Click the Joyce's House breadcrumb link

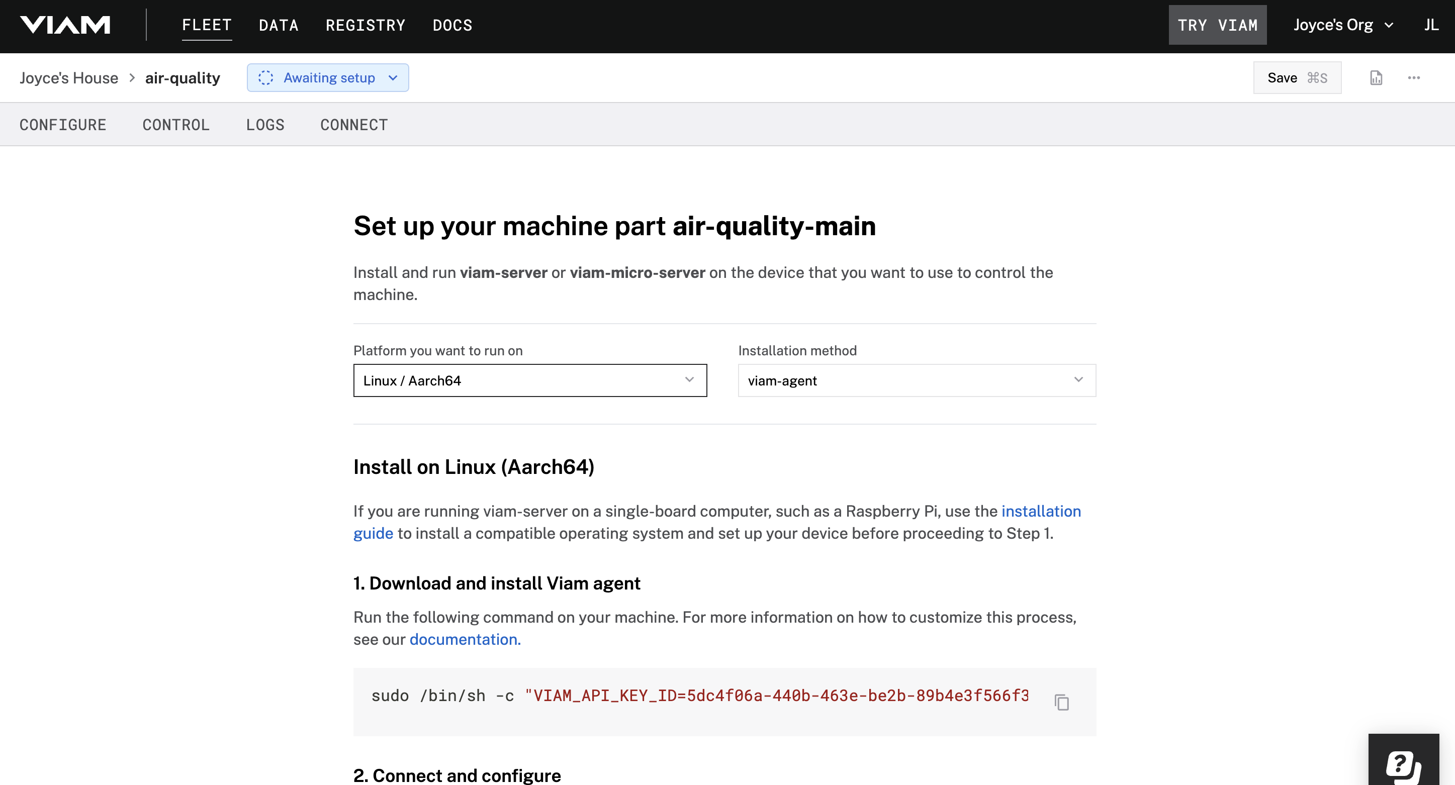[x=69, y=77]
